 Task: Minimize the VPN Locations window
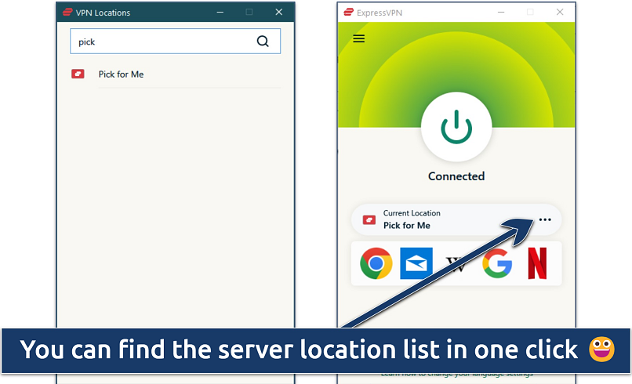coord(220,12)
